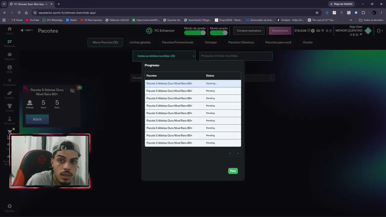Open the Todos os favoritos folder
The height and width of the screenshot is (217, 386).
point(371,20)
